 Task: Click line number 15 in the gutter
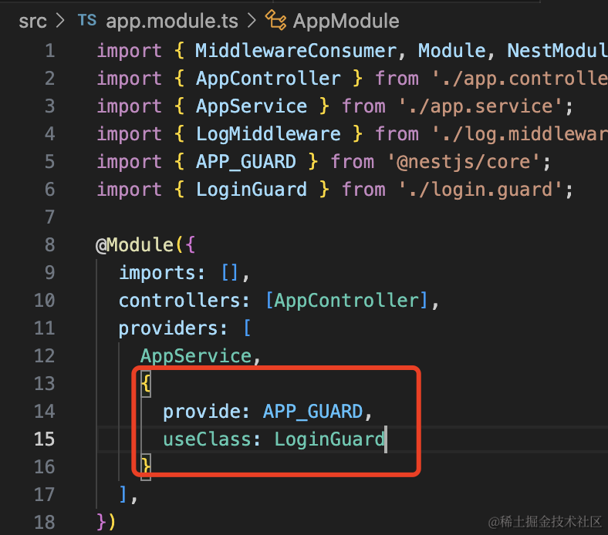point(44,439)
